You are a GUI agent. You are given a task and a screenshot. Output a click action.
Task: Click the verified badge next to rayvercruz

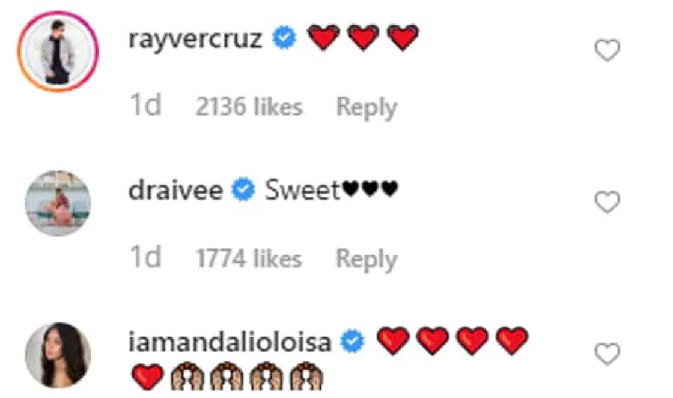284,38
